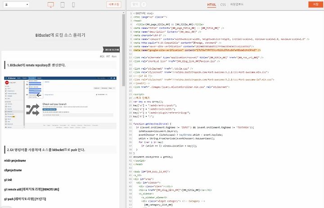Viewport: 324px width, 208px height.
Task: Click line number 11 in the gutter
Action: point(130,50)
